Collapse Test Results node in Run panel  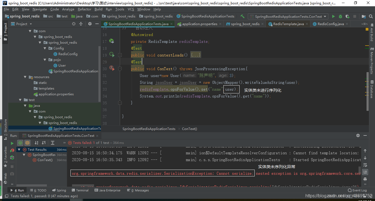(x=19, y=150)
